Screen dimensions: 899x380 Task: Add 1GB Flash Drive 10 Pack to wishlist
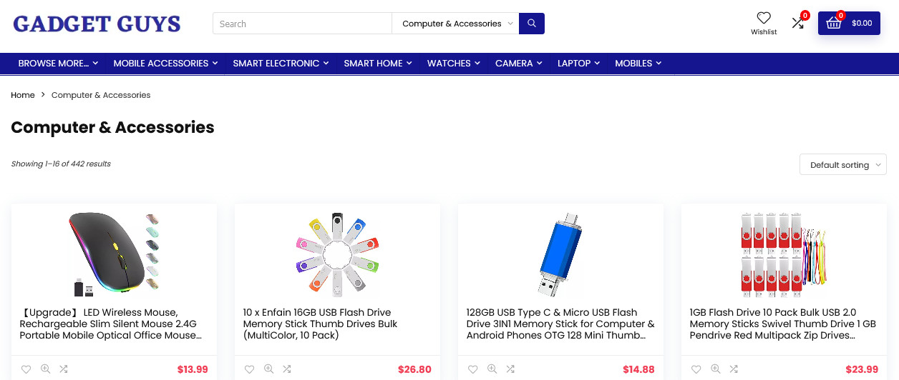click(696, 369)
